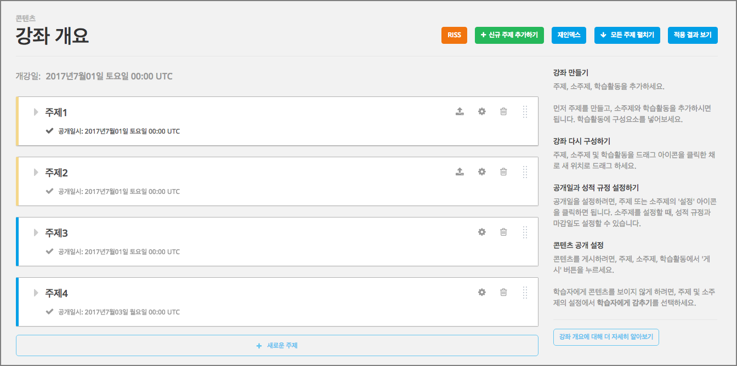
Task: Click the 콘텐츠 공개 설정 help heading
Action: pyautogui.click(x=578, y=245)
